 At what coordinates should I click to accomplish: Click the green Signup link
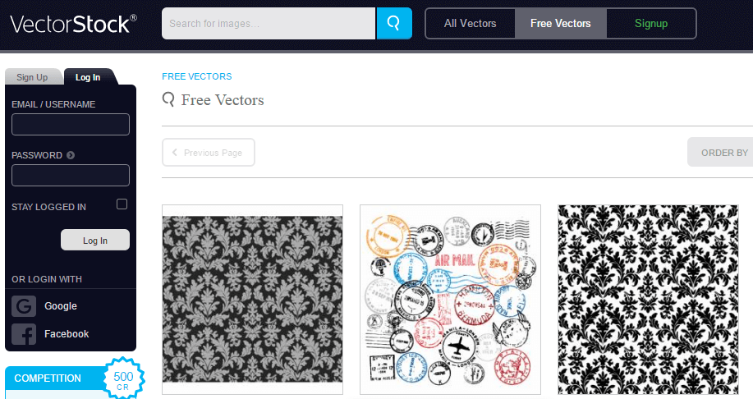(651, 23)
